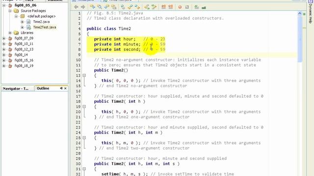Expand the Time2Test.java tree node
Screen dimensions: 314x176
(23, 27)
